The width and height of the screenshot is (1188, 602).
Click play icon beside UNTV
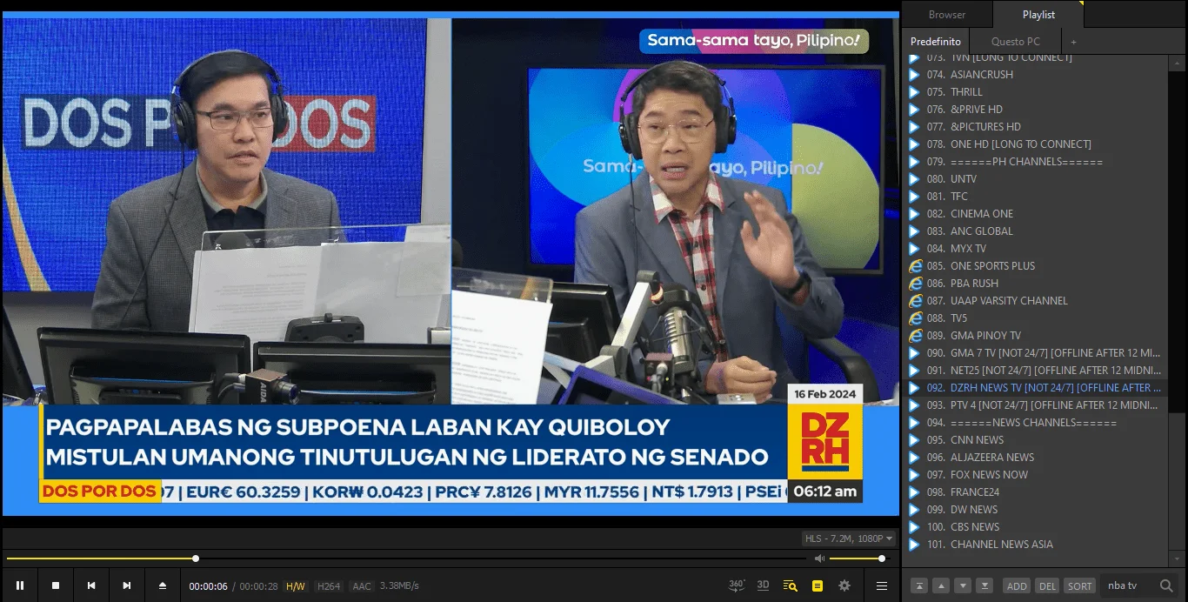[914, 179]
